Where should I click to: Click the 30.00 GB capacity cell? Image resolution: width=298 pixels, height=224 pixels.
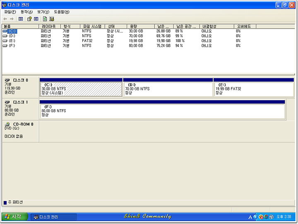point(136,31)
